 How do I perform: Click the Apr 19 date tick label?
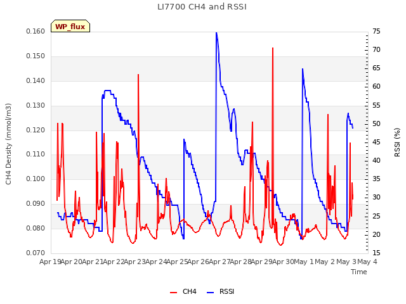click(50, 262)
